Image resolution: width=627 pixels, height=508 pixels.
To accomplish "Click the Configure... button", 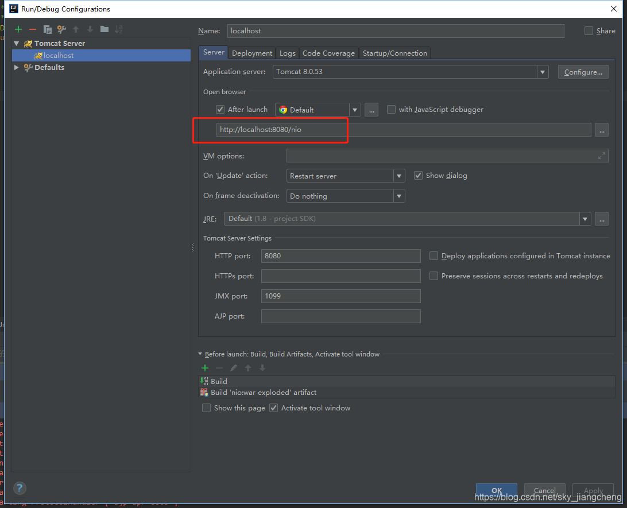I will pyautogui.click(x=583, y=72).
